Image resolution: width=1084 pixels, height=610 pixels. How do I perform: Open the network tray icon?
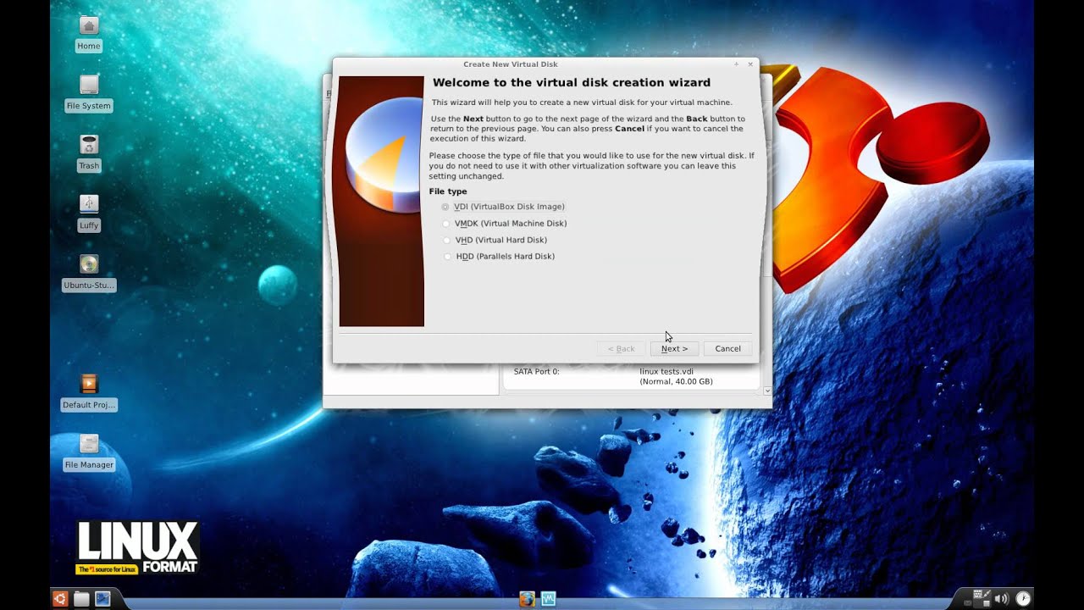[x=982, y=598]
